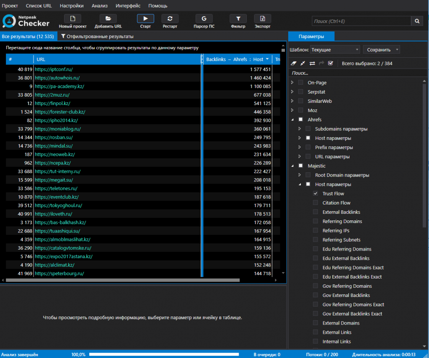
Task: Open the https://iptconf.ru/ link
Action: point(54,69)
